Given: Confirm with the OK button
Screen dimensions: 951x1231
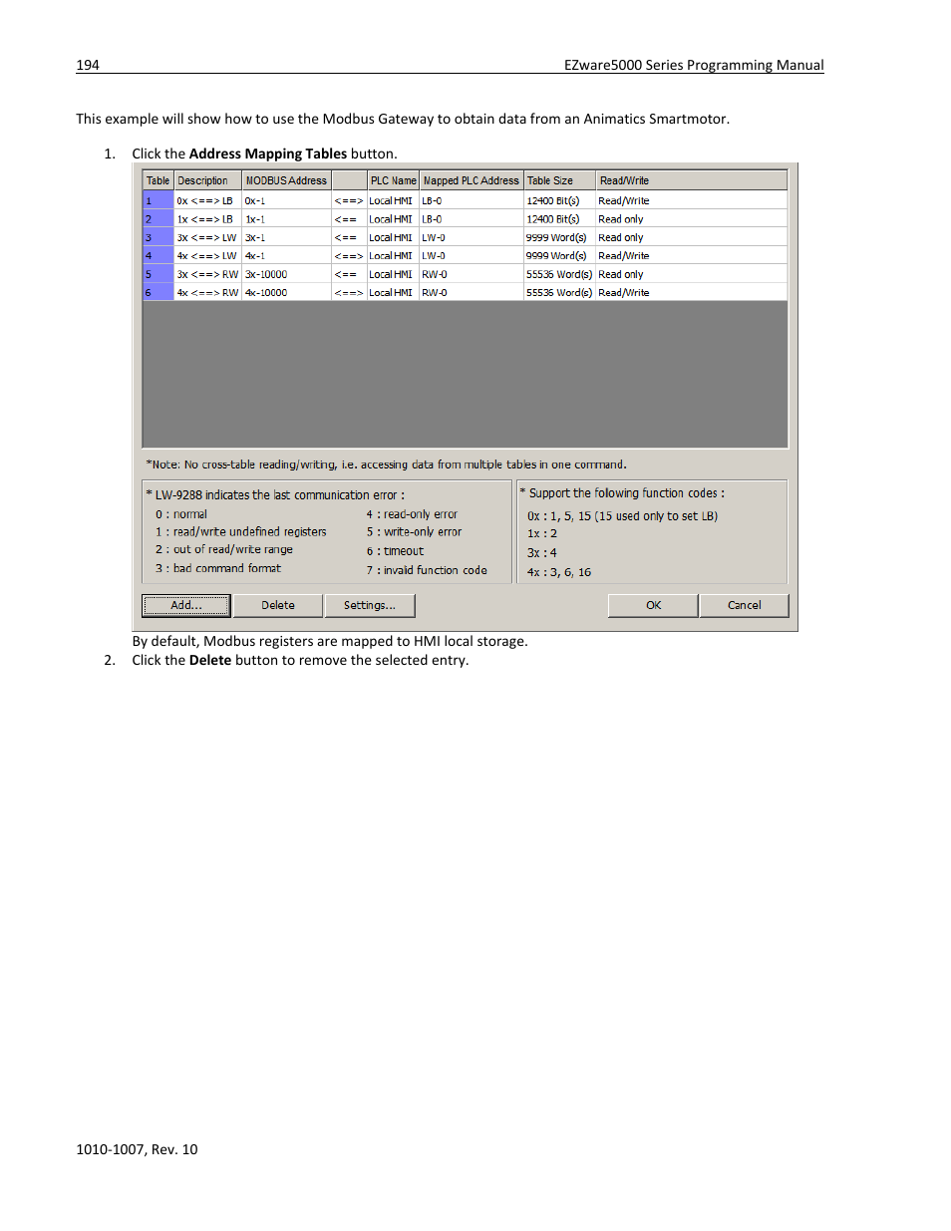Looking at the screenshot, I should click(x=653, y=605).
